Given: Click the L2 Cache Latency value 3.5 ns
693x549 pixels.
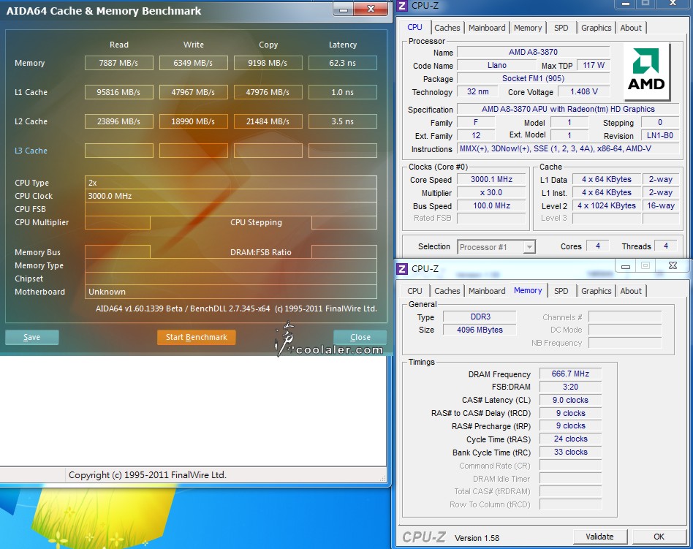Looking at the screenshot, I should tap(343, 121).
